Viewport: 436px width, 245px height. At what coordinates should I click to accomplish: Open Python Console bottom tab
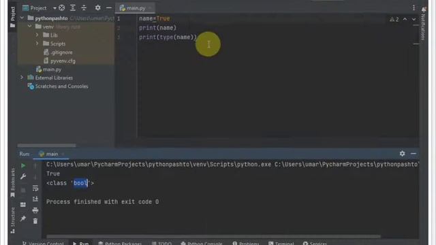tap(202, 244)
